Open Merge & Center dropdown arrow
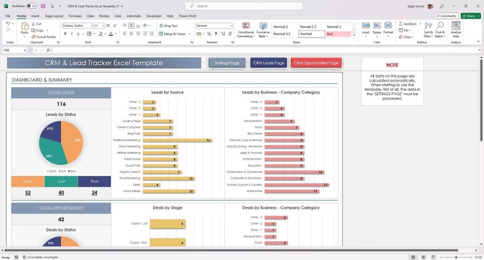Image resolution: width=484 pixels, height=260 pixels. pyautogui.click(x=189, y=34)
